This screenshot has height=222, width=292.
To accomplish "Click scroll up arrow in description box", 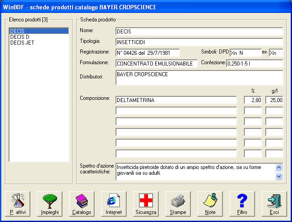I will tap(279, 168).
